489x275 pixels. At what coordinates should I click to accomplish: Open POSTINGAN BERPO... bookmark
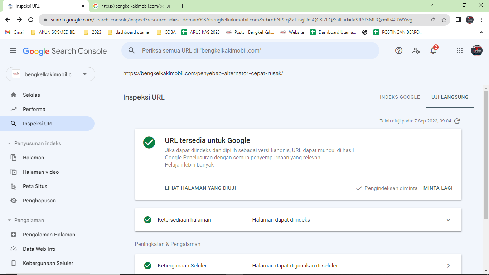(x=398, y=32)
